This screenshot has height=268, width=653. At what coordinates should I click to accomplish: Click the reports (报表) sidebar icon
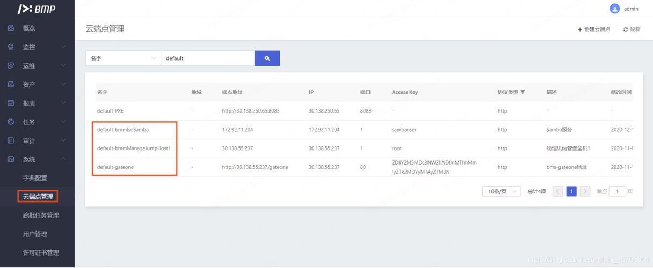coord(11,103)
